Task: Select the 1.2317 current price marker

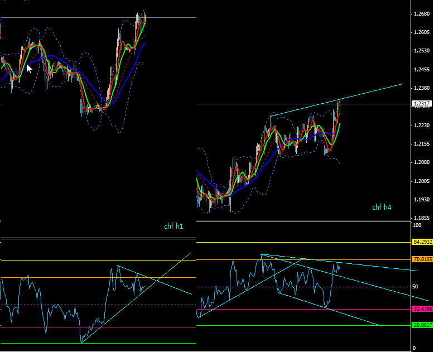Action: tap(422, 104)
